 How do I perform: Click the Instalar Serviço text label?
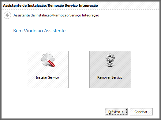click(x=47, y=77)
